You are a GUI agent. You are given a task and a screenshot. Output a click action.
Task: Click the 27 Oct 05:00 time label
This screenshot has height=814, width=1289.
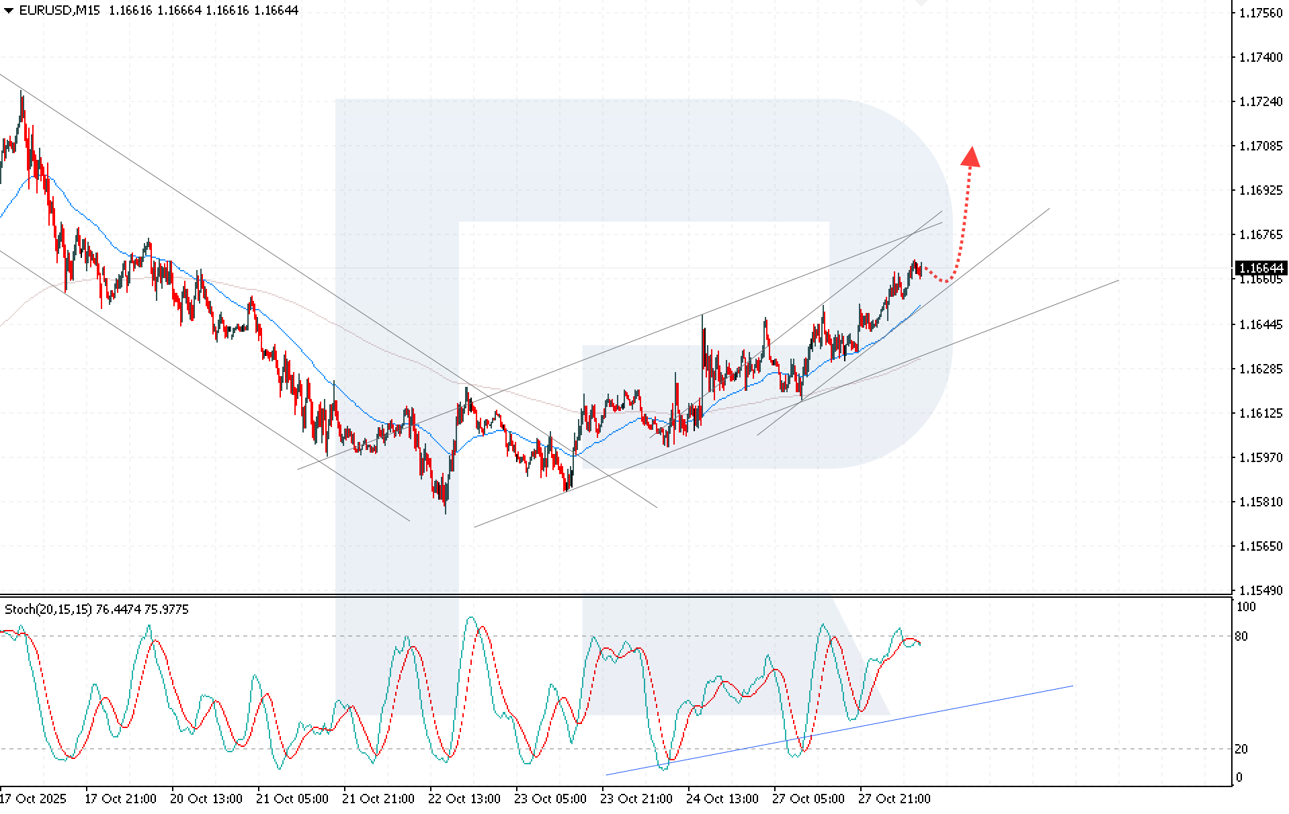808,799
